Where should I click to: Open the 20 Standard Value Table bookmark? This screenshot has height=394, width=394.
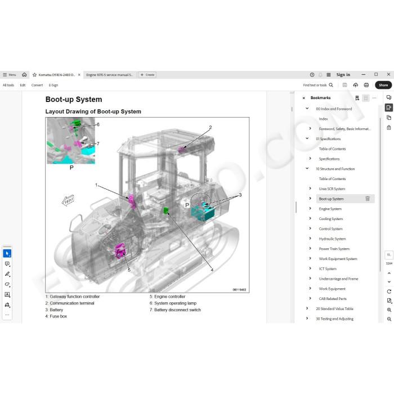[x=334, y=309]
